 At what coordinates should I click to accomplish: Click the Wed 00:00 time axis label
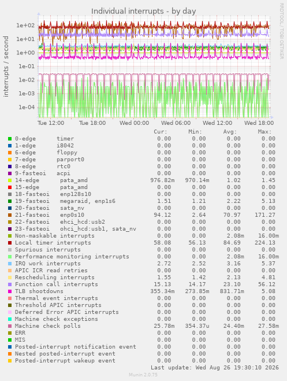[134, 123]
